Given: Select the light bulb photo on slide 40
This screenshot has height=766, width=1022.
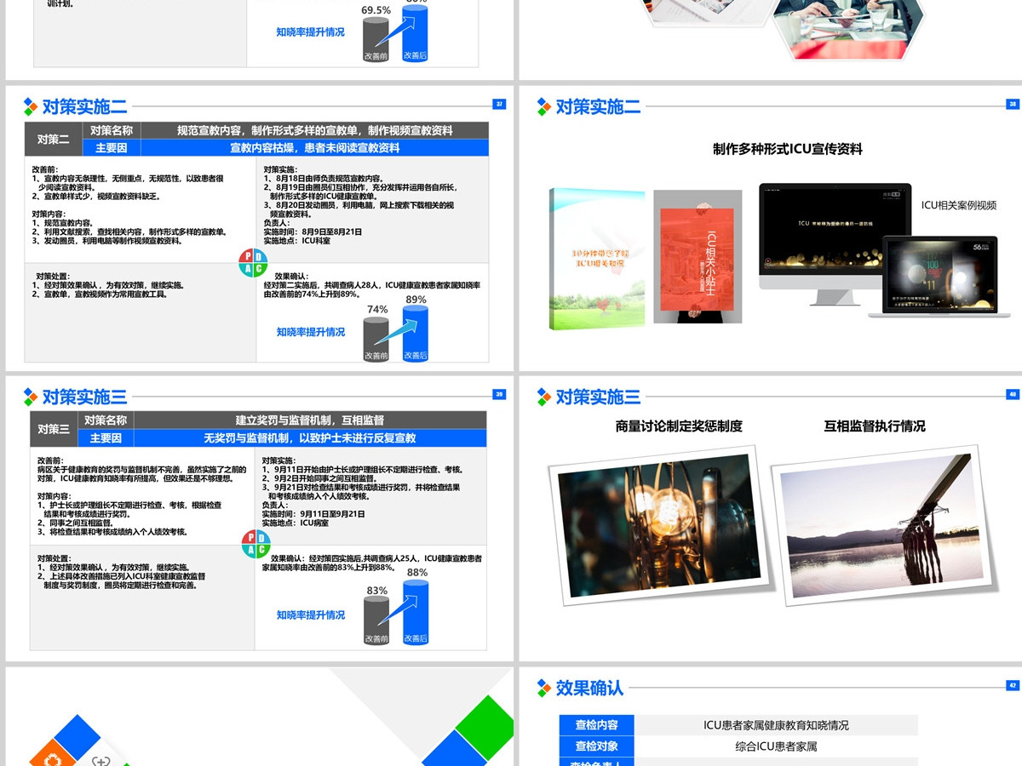Looking at the screenshot, I should pyautogui.click(x=657, y=524).
